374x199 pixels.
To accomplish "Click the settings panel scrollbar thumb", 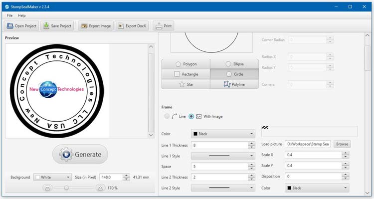I will 368,58.
